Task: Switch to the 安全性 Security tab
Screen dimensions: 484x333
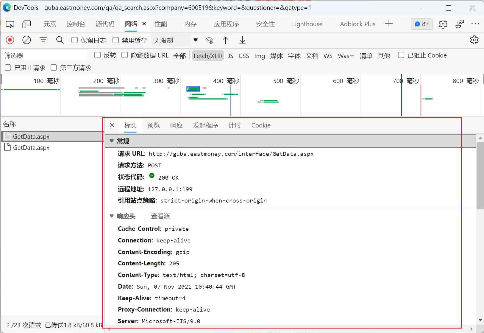Action: 266,24
